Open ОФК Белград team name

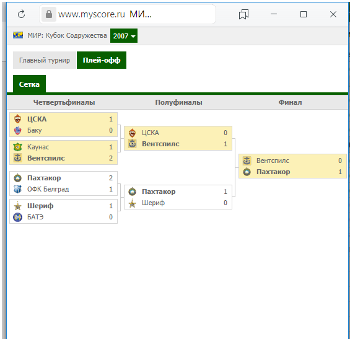pos(48,189)
